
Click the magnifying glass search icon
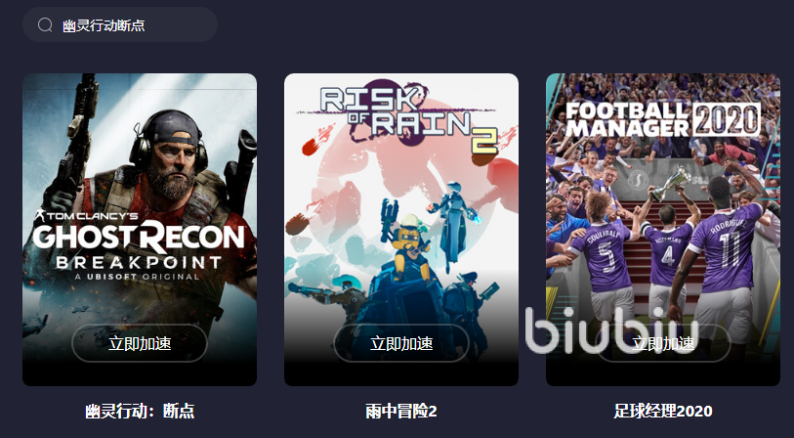45,24
